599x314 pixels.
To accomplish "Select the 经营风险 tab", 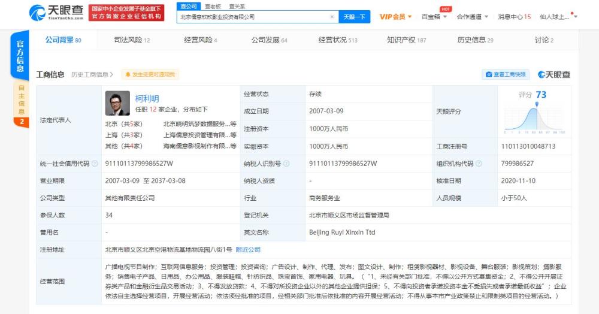I will point(201,40).
